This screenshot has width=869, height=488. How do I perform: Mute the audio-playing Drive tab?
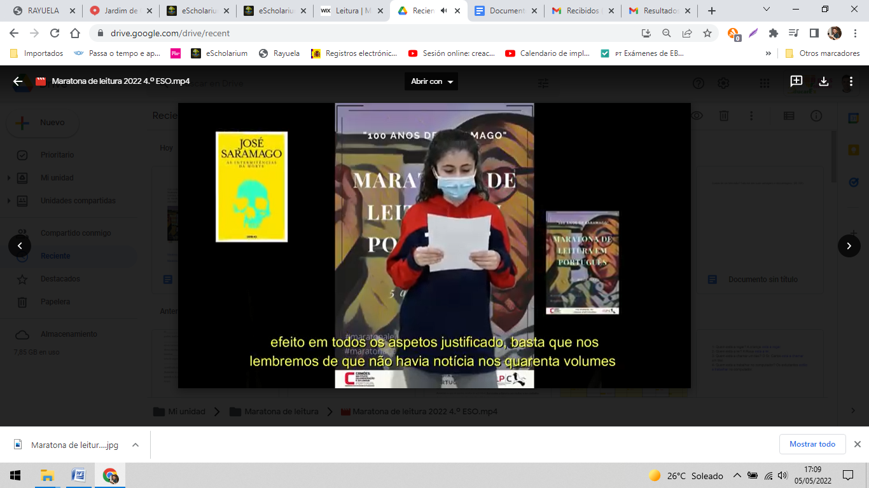point(443,11)
